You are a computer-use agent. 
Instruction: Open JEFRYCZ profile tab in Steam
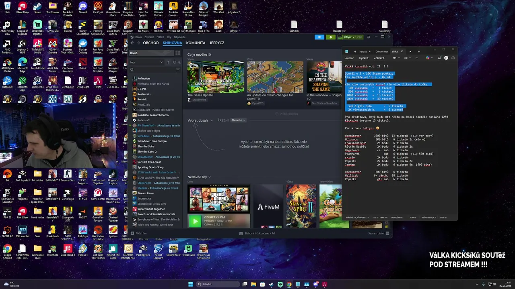tap(217, 43)
